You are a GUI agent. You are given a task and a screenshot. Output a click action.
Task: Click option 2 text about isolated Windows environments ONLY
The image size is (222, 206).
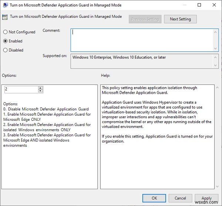47,127
